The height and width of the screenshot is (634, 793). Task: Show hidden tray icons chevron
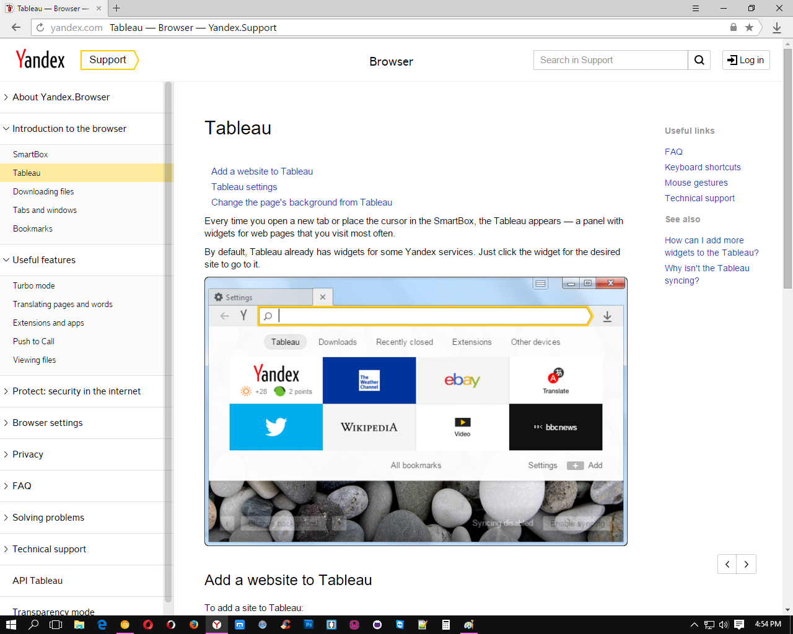click(x=694, y=625)
